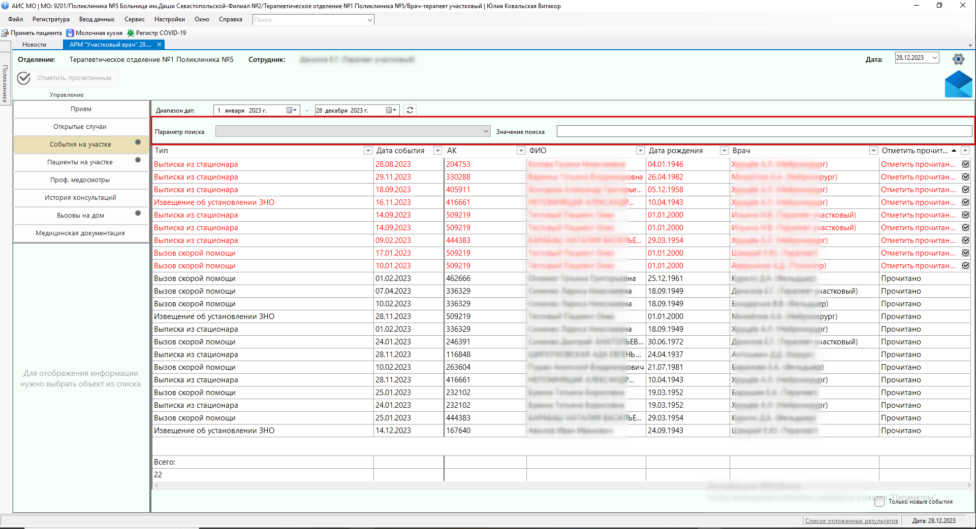This screenshot has height=529, width=976.
Task: Expand the Параметр поиска dropdown
Action: tap(486, 131)
